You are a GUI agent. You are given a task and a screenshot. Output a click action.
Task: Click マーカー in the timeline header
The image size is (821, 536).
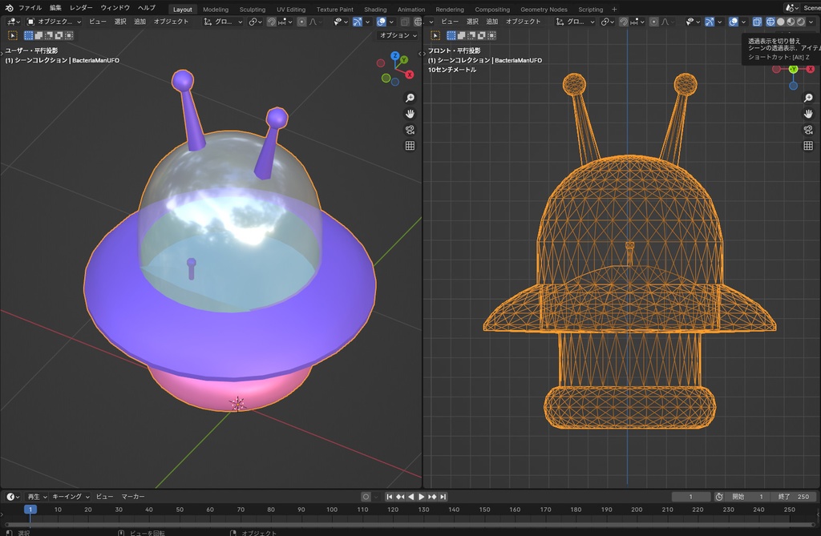133,497
